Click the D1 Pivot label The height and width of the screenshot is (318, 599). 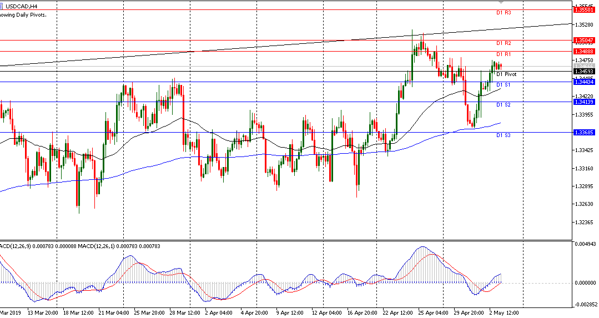(506, 74)
